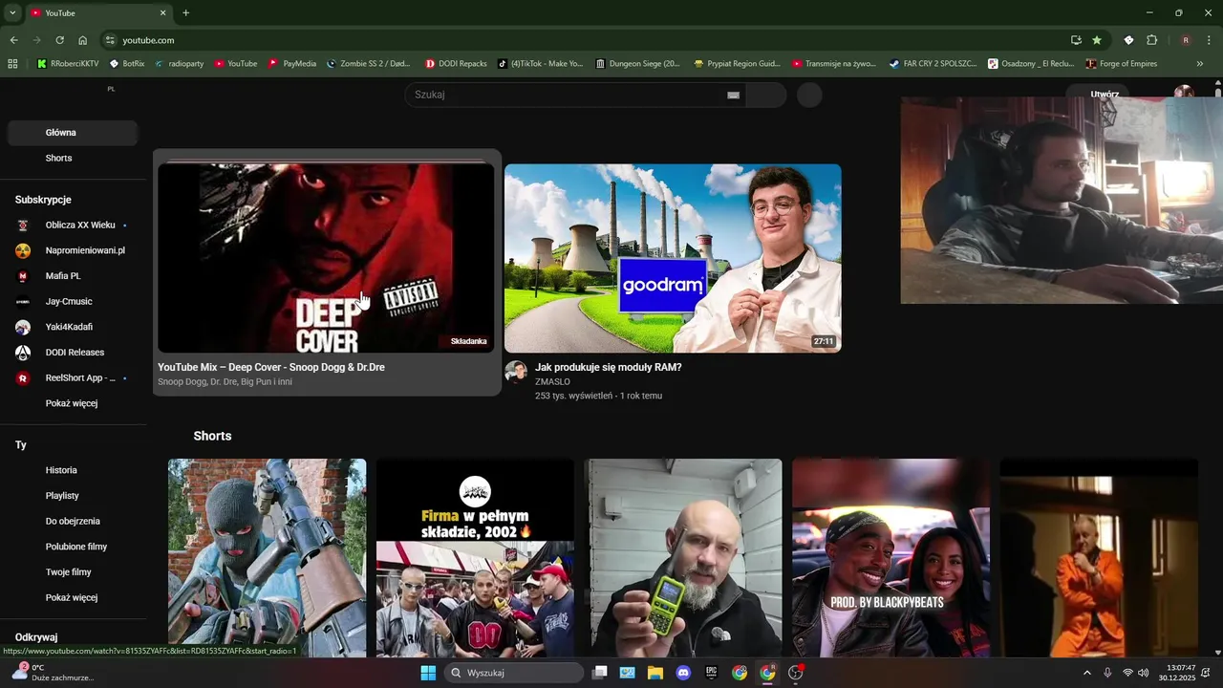The height and width of the screenshot is (688, 1223).
Task: Open the Windows Start menu
Action: [x=428, y=673]
